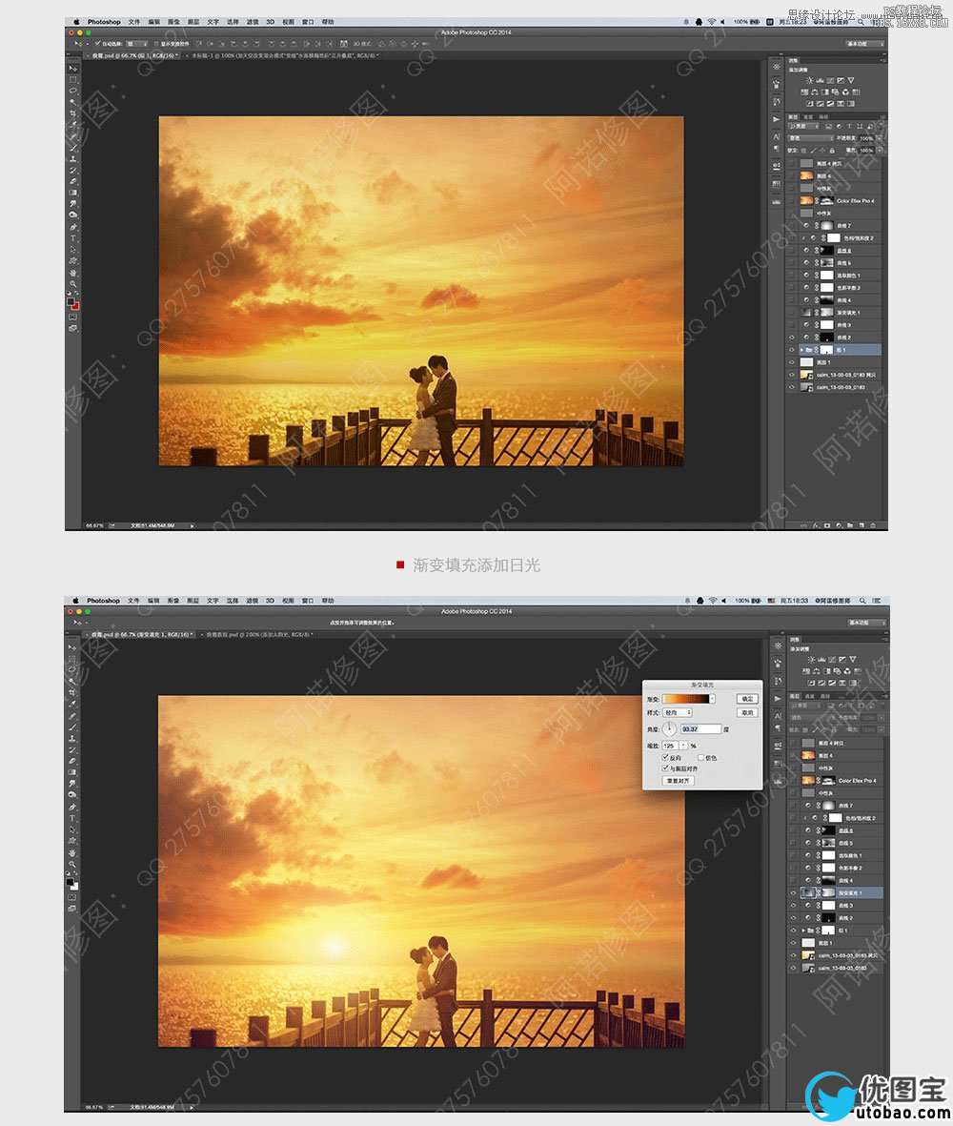953x1126 pixels.
Task: Click 重置对齐 reset alignment button
Action: coord(679,781)
